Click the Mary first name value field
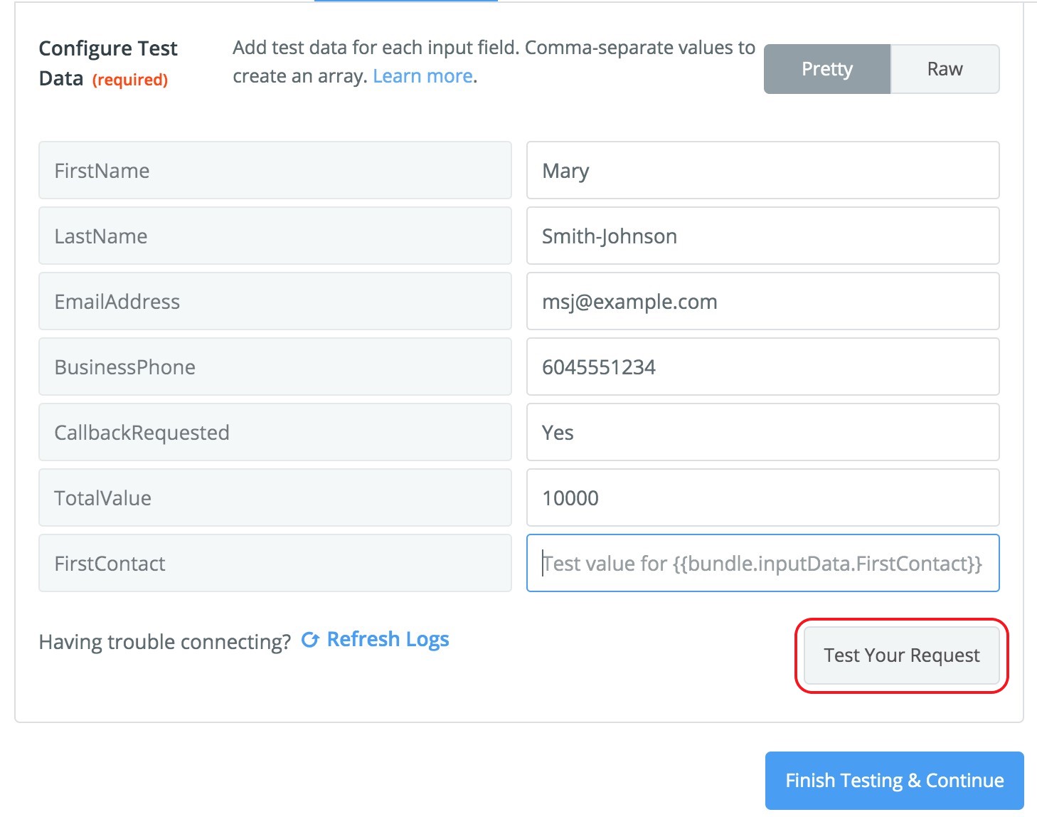The image size is (1037, 817). (762, 171)
